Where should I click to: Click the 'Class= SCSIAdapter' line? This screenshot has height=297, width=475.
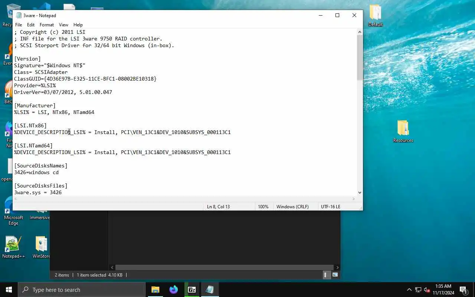[x=41, y=72]
